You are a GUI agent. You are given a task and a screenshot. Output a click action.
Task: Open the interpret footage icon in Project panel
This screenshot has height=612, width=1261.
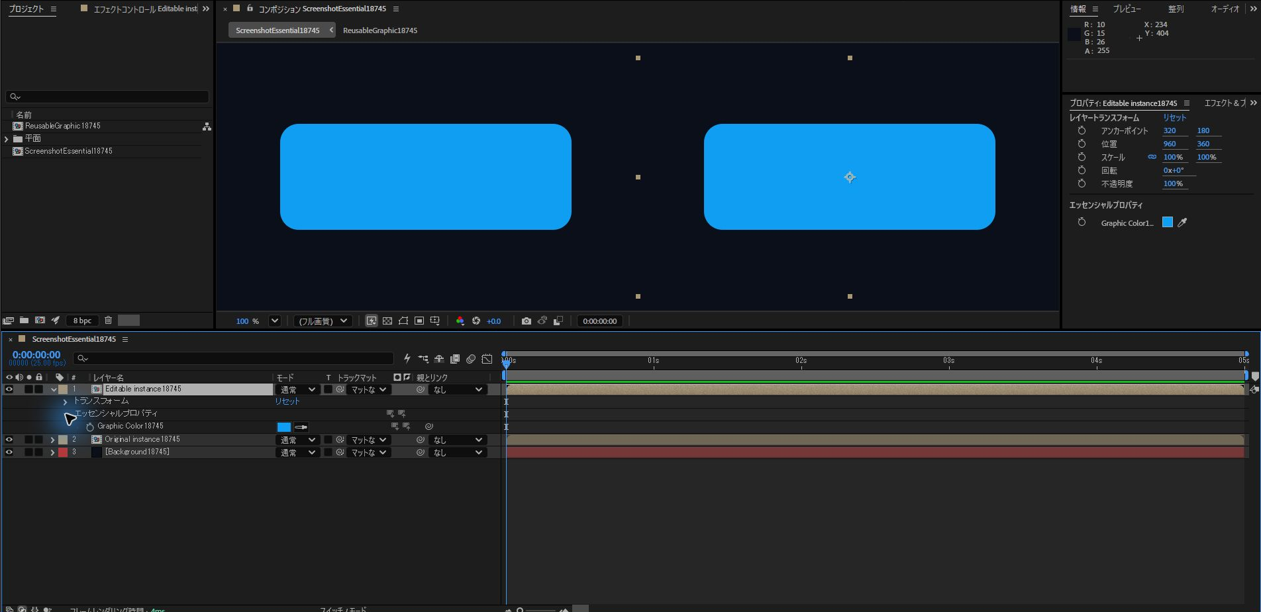(x=9, y=321)
